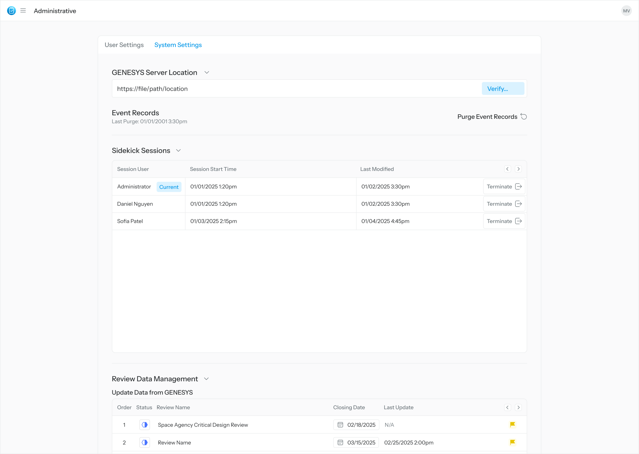This screenshot has width=639, height=454.
Task: Terminate Sofia Patel's session
Action: tap(504, 221)
